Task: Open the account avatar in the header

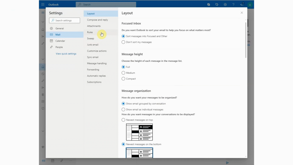Action: coord(250,5)
